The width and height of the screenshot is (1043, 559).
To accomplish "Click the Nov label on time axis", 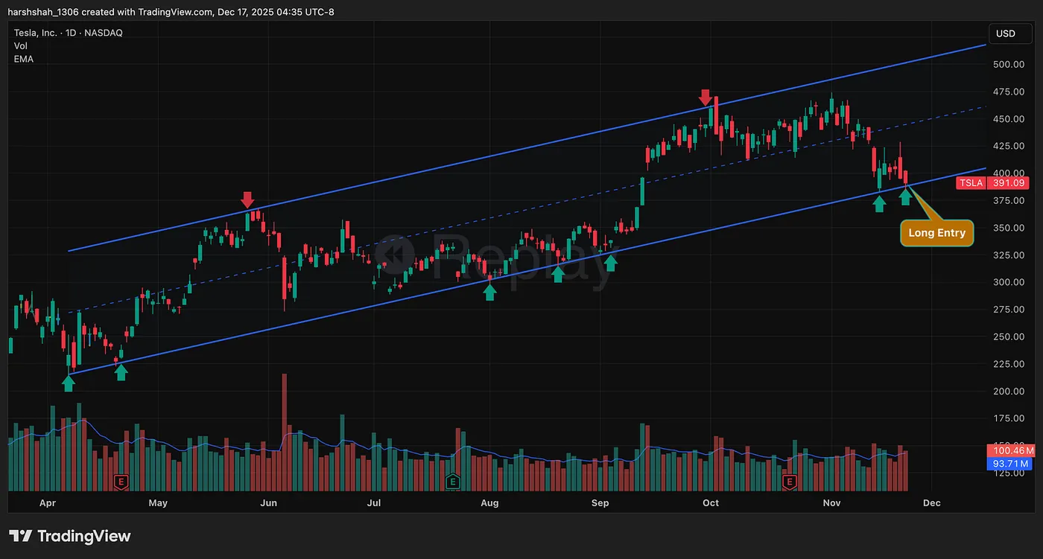I will 831,503.
